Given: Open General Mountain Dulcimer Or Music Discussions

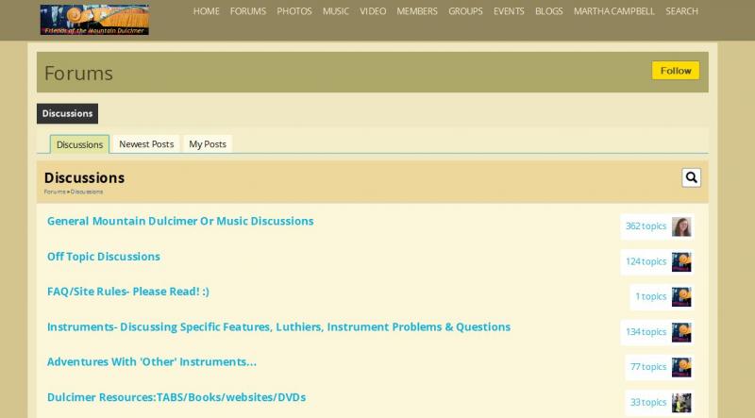Looking at the screenshot, I should click(180, 221).
